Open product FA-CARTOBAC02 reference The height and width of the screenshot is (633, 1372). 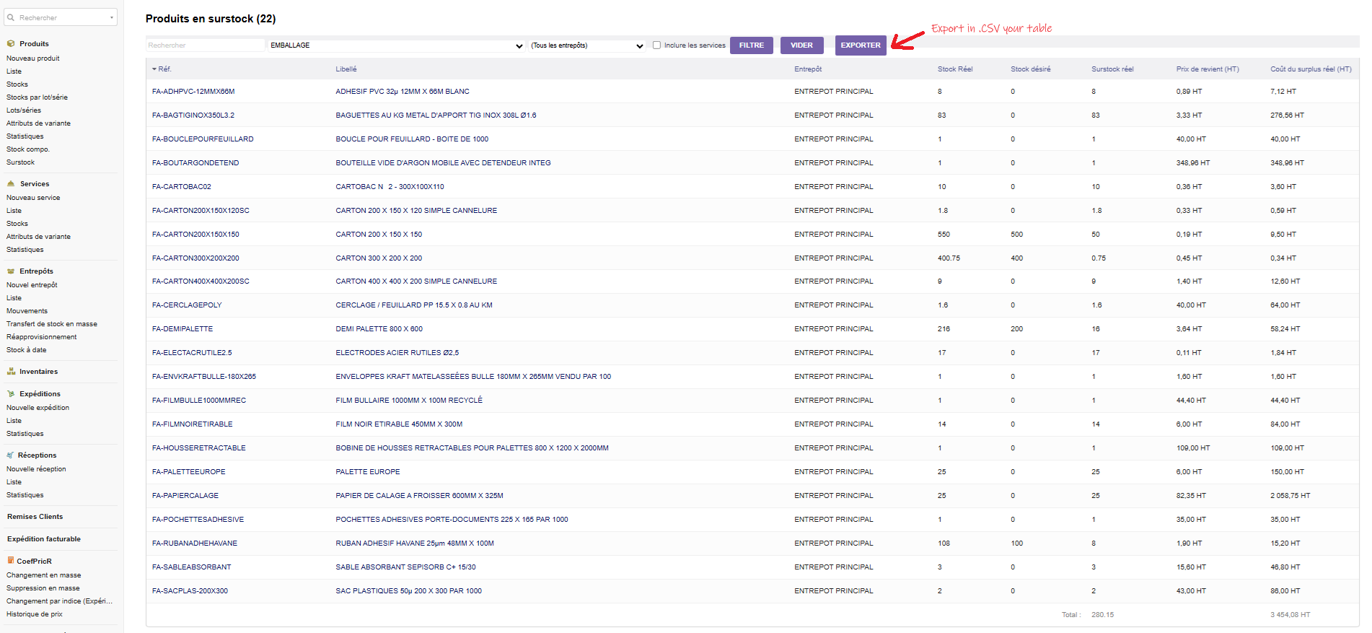point(182,187)
